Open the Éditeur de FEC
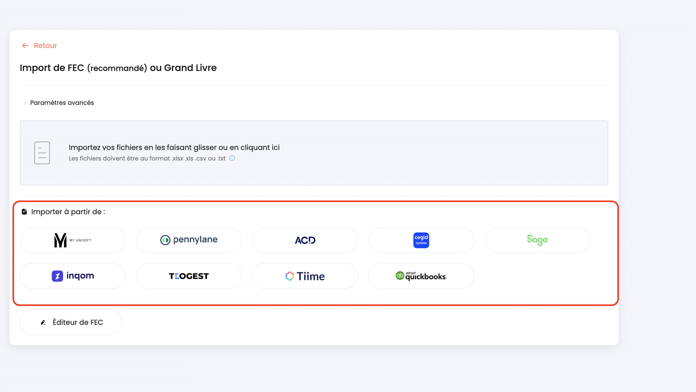 pos(71,322)
